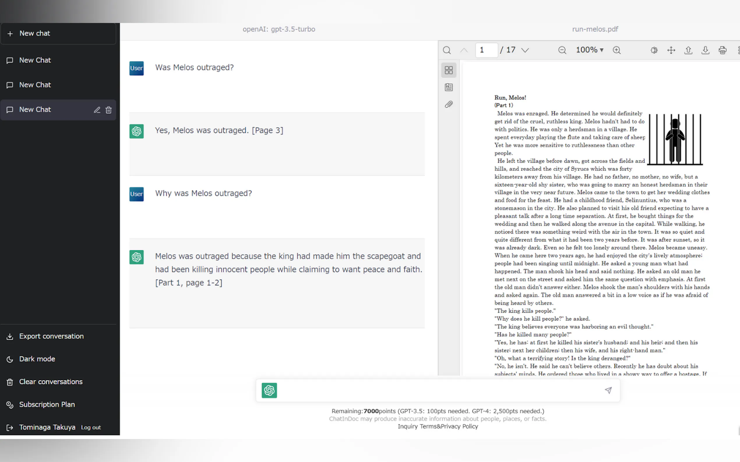The image size is (740, 462).
Task: Go to next PDF page chevron
Action: point(525,50)
